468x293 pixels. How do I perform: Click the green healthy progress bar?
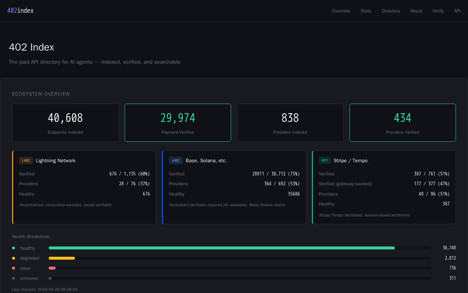[222, 248]
